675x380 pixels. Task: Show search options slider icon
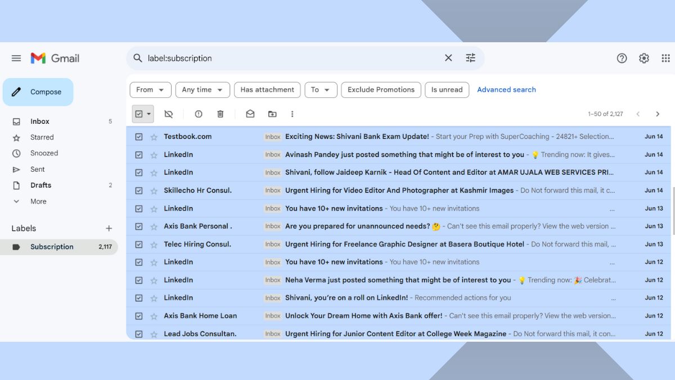click(471, 58)
